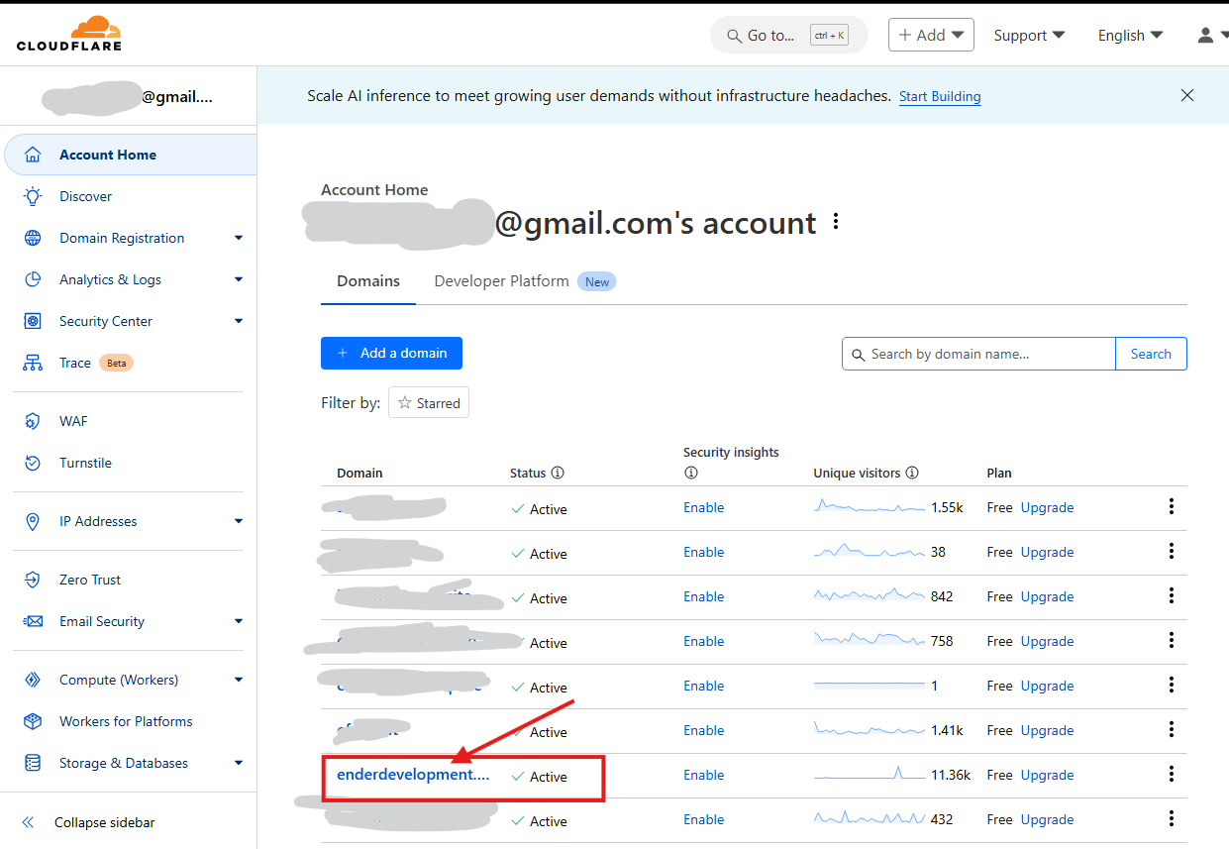Open Workers for Platforms in sidebar
Image resolution: width=1229 pixels, height=849 pixels.
126,721
